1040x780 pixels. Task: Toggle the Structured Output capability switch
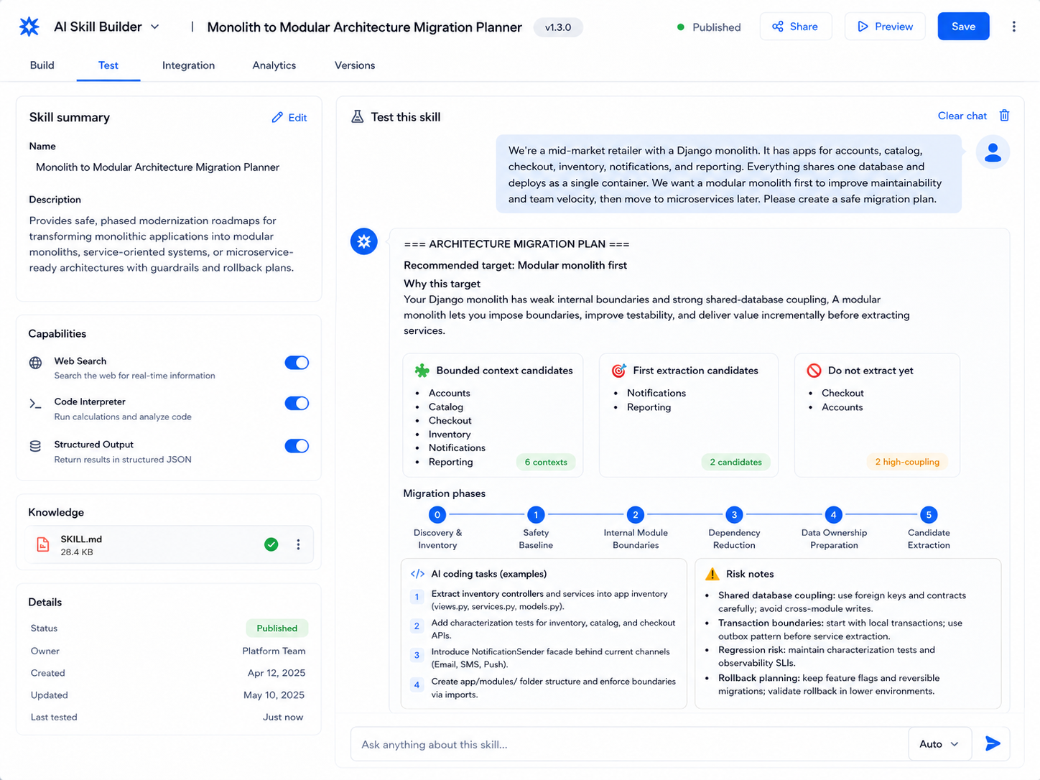click(x=297, y=446)
